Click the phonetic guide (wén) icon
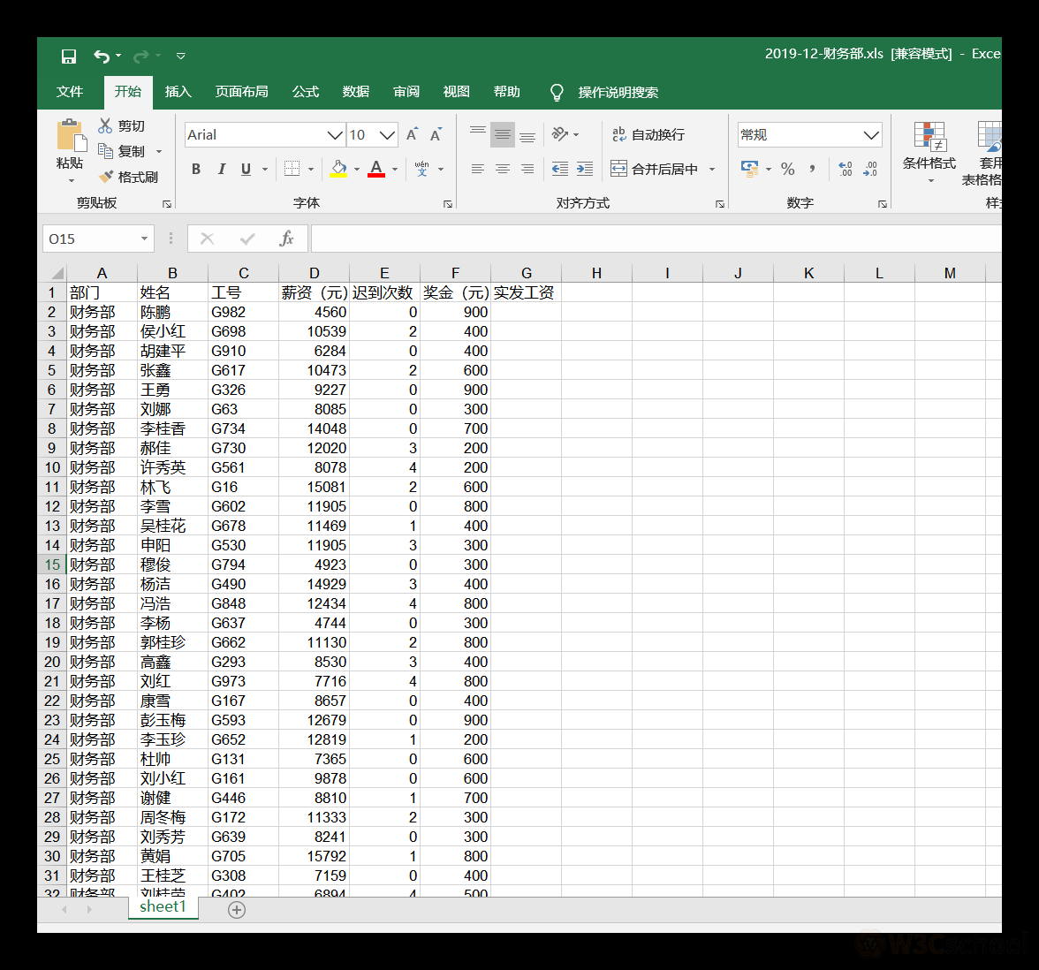 tap(422, 169)
